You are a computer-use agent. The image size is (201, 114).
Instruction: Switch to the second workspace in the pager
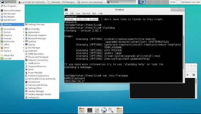[x=149, y=2]
